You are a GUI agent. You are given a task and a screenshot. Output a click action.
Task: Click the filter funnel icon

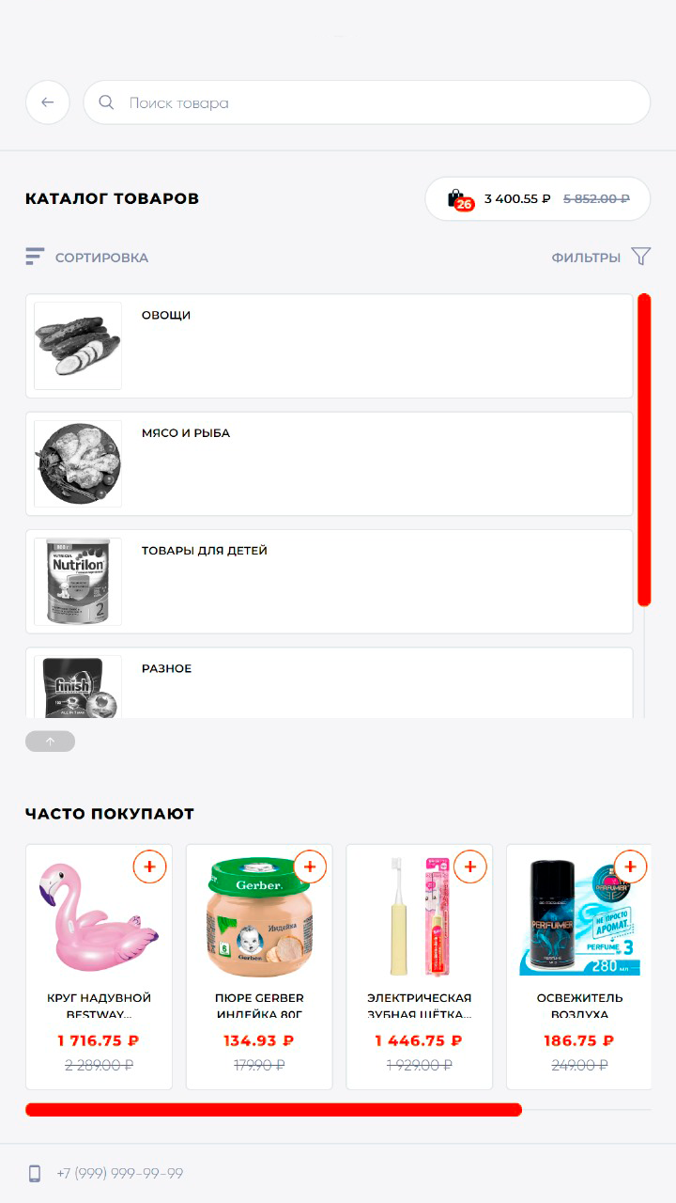coord(641,257)
